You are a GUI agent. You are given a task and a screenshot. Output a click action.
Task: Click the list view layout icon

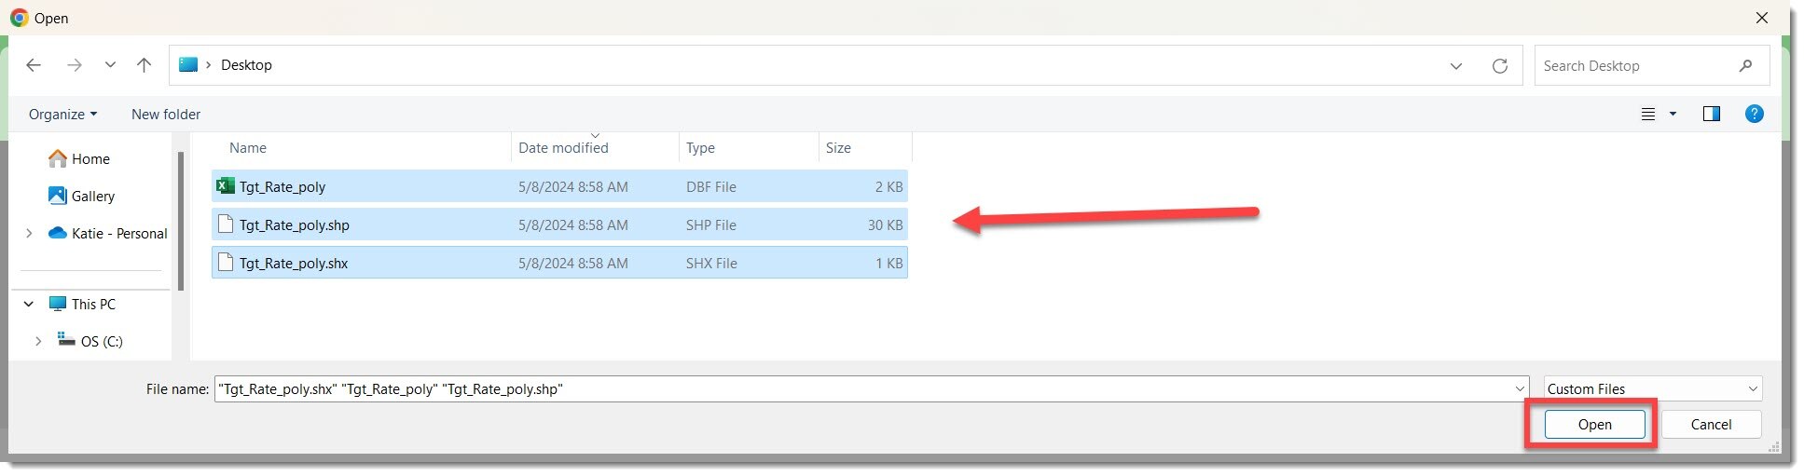1648,114
